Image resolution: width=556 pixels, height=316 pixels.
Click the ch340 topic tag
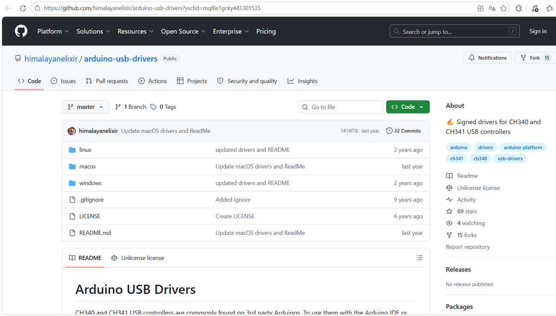[480, 158]
